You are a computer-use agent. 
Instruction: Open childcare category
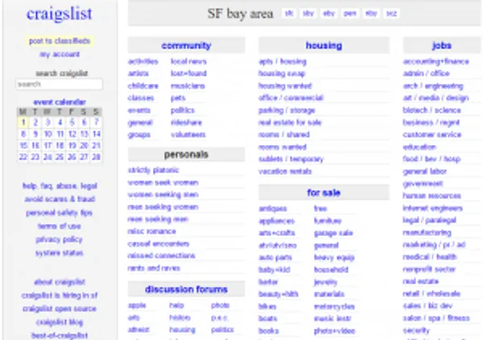tap(143, 85)
